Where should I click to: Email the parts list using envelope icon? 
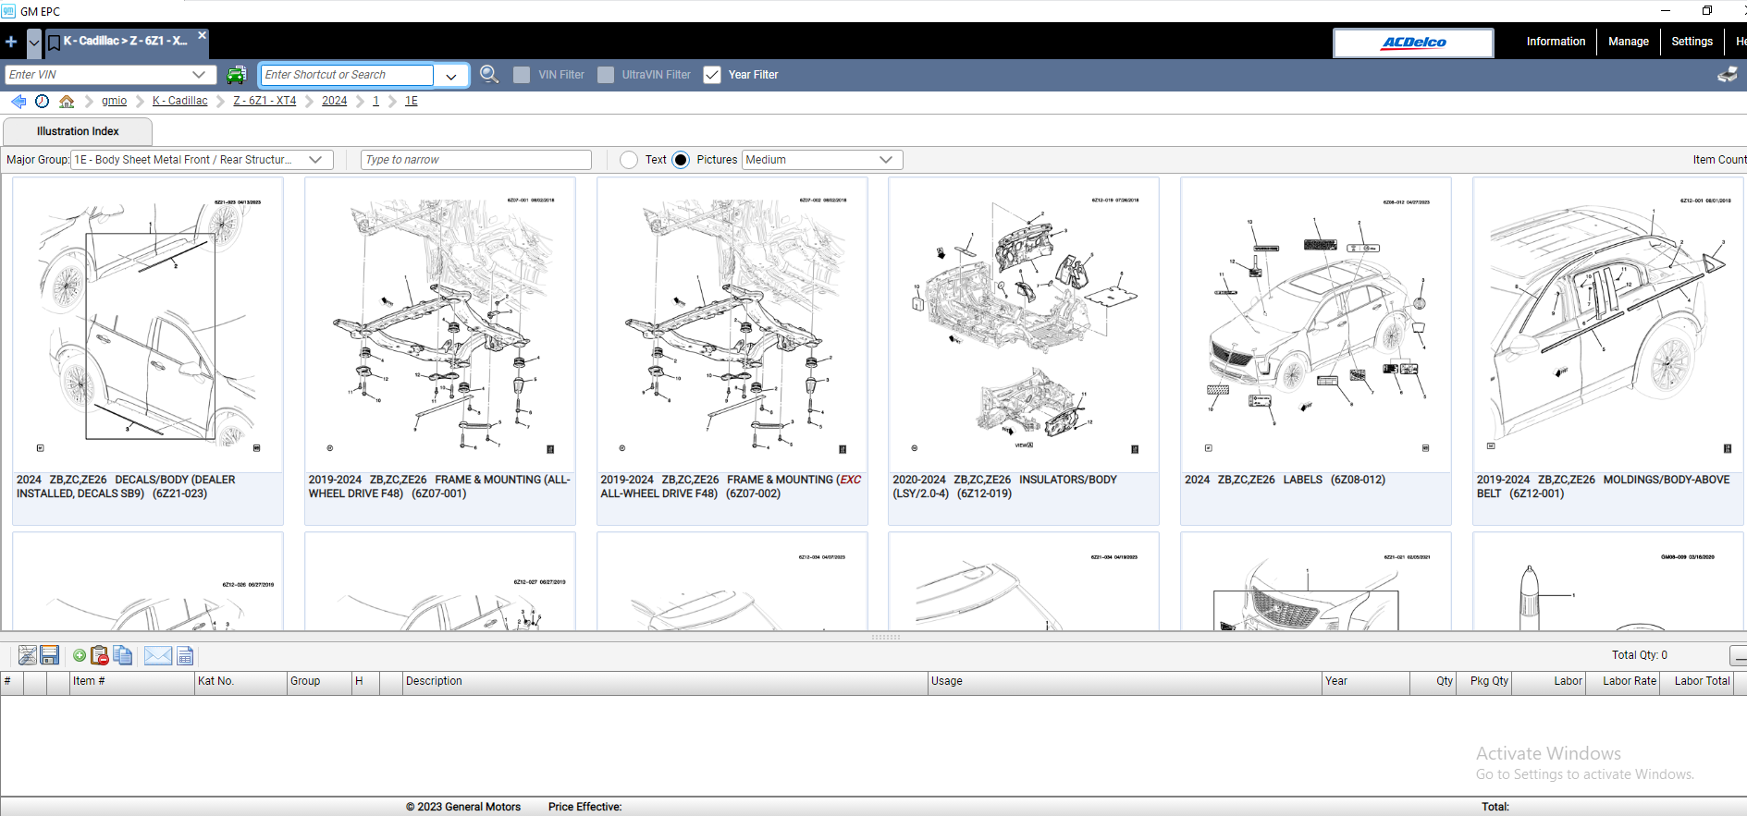click(157, 655)
